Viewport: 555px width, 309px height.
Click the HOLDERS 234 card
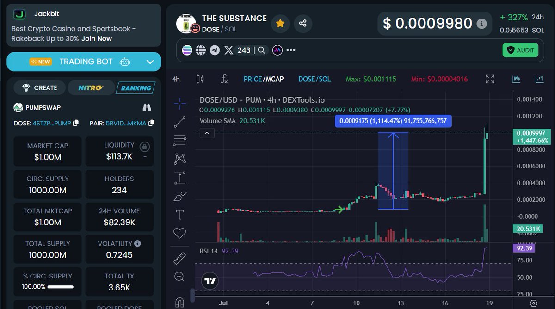119,184
